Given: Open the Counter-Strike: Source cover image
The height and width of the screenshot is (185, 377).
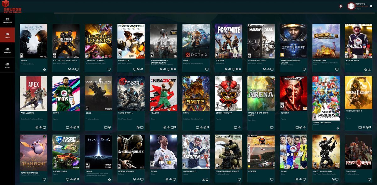Looking at the screenshot, I should click(x=228, y=152).
